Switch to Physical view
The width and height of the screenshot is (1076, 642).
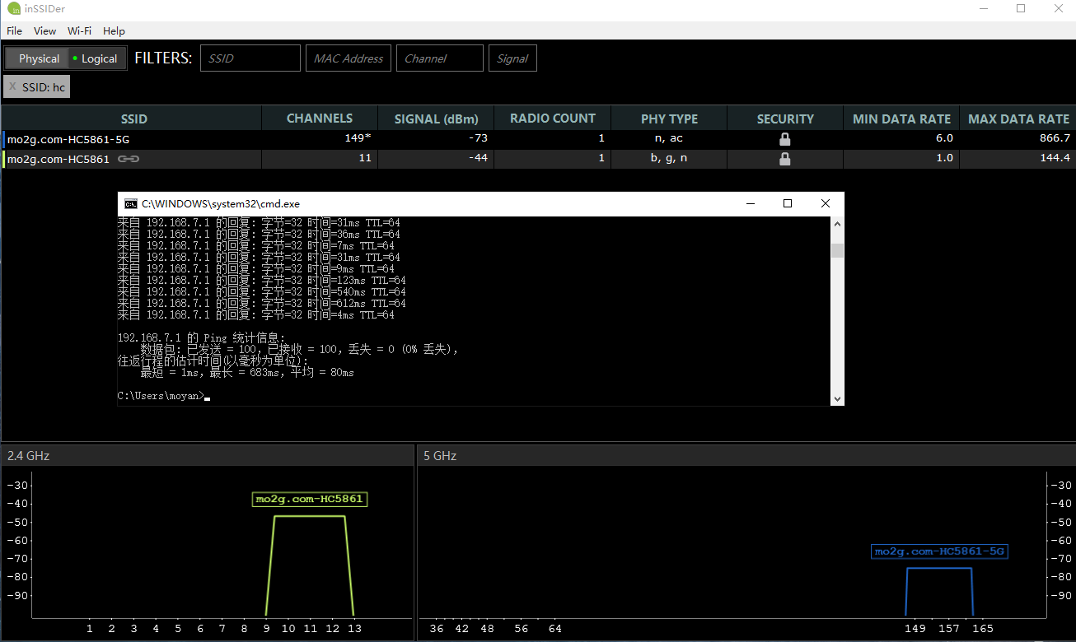click(x=39, y=58)
